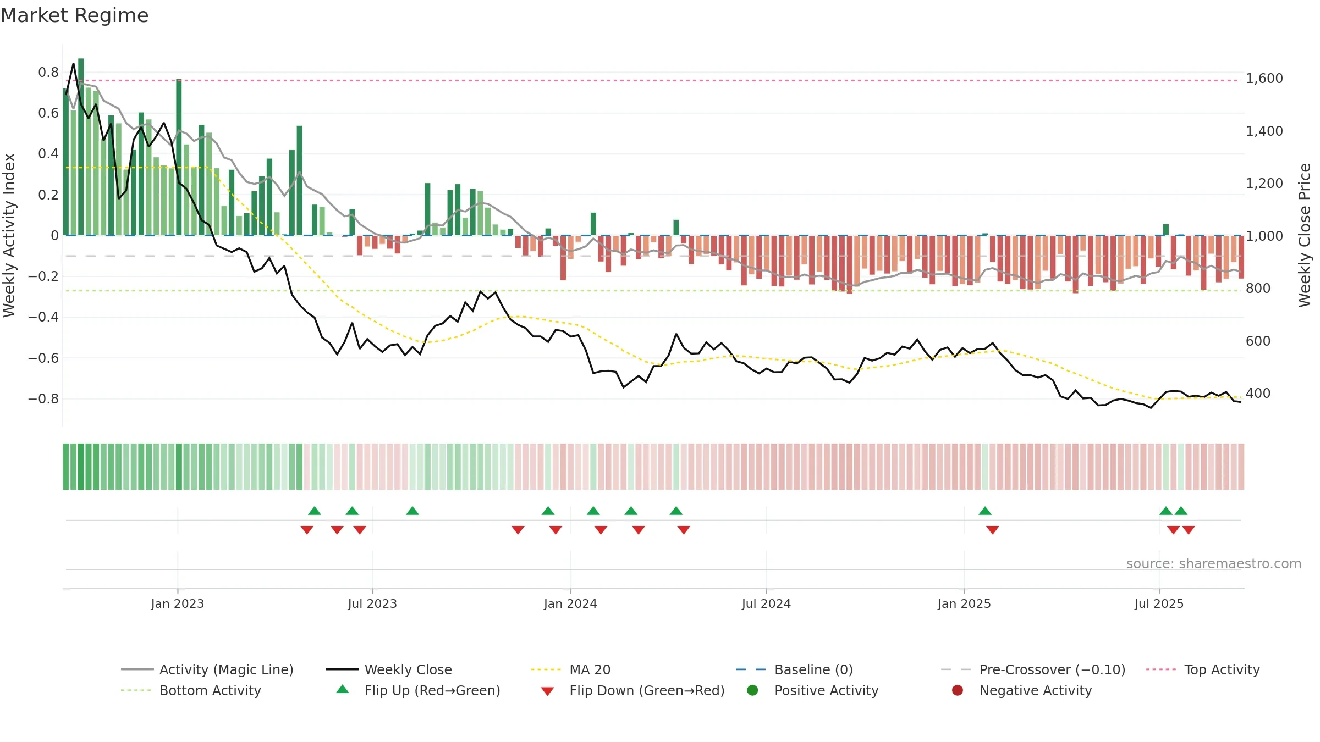Click the Market Regime chart title

[x=74, y=15]
